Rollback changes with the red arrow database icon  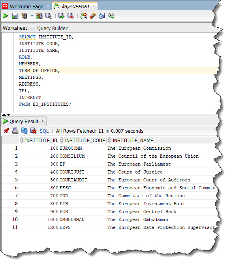[x=70, y=16]
